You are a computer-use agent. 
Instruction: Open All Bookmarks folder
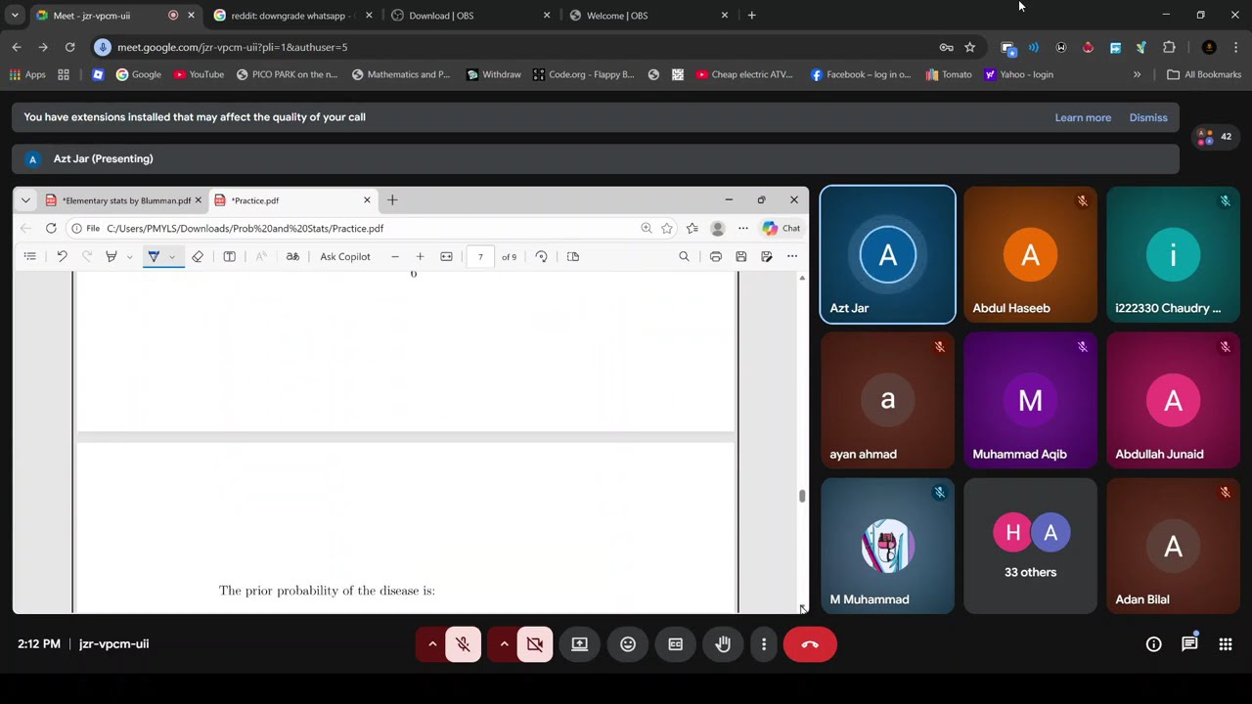(x=1204, y=74)
